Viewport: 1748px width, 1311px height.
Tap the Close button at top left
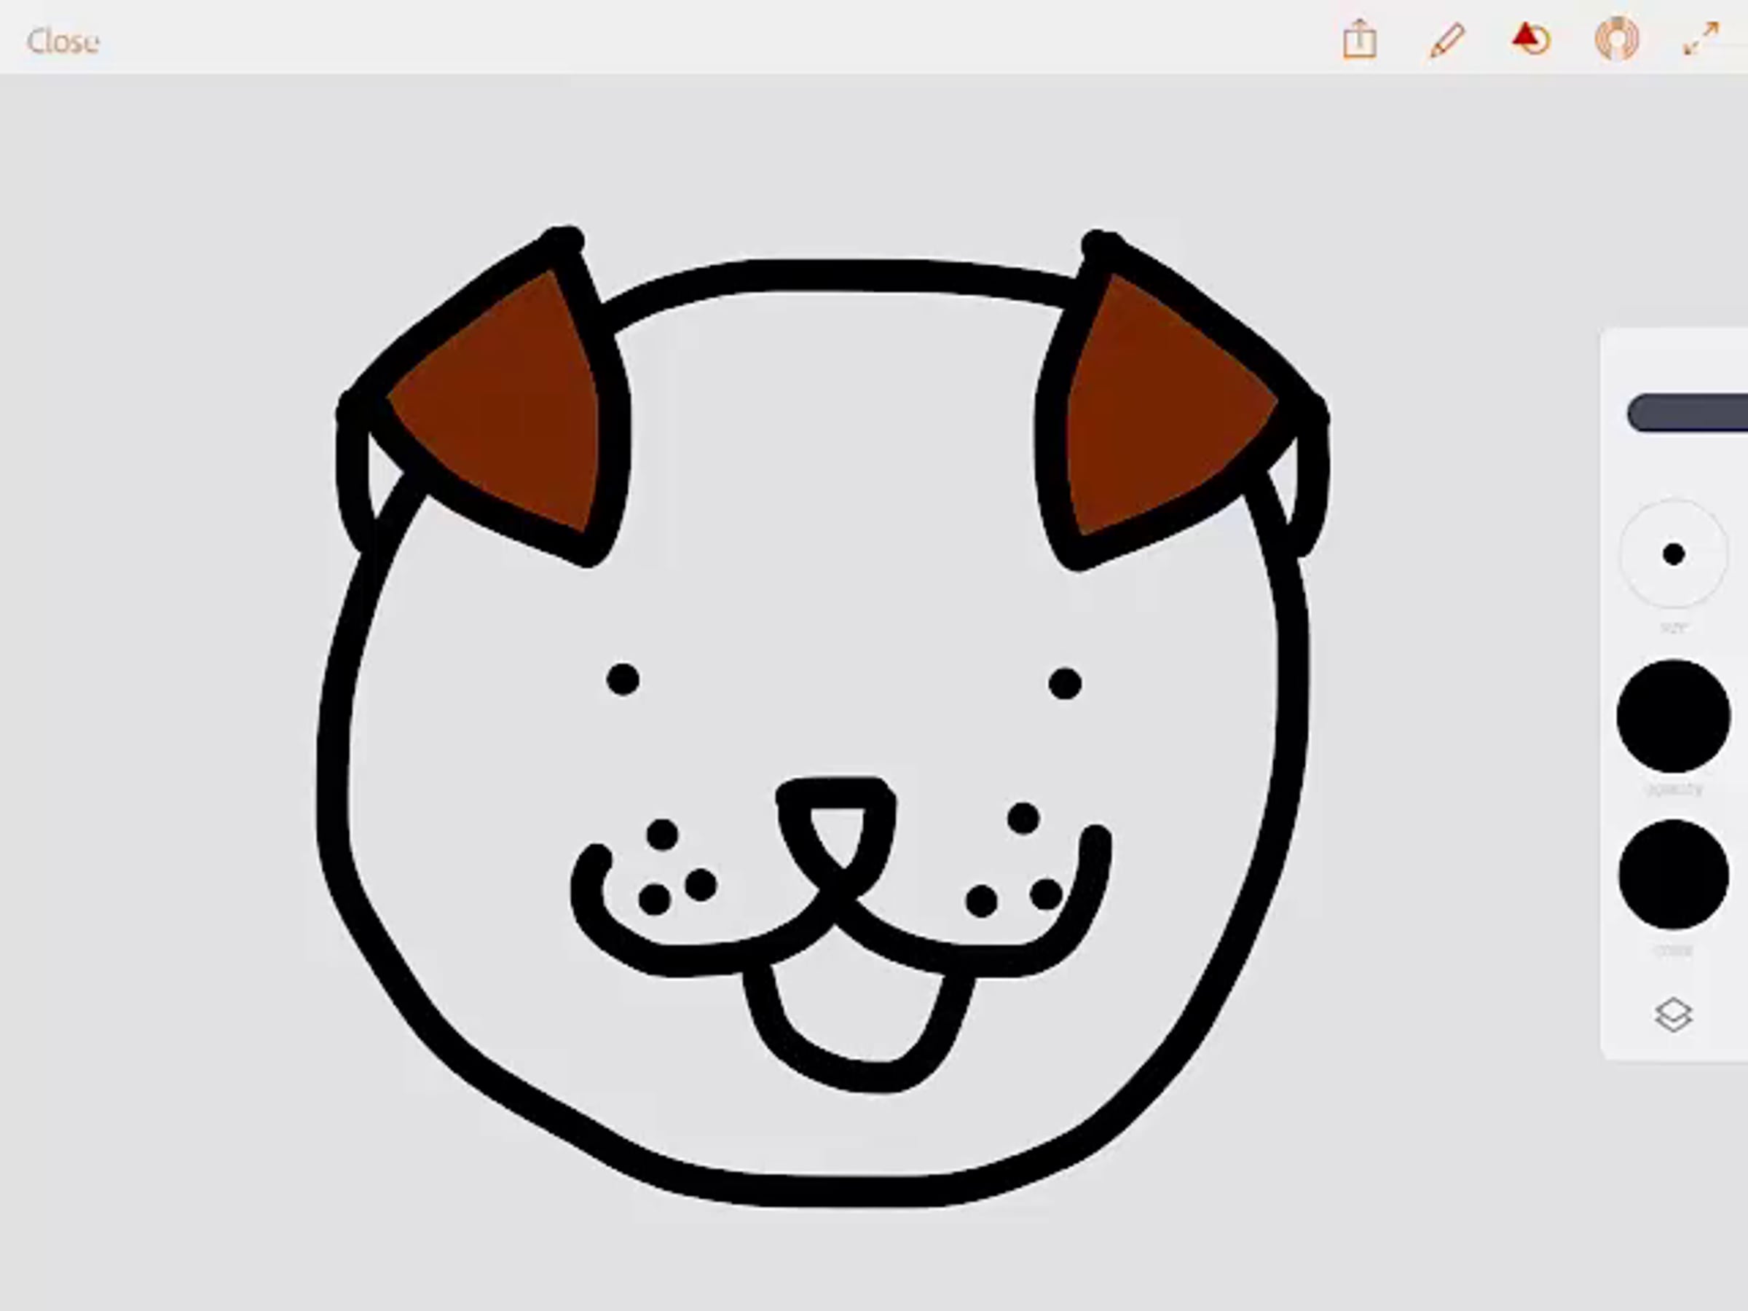[63, 41]
